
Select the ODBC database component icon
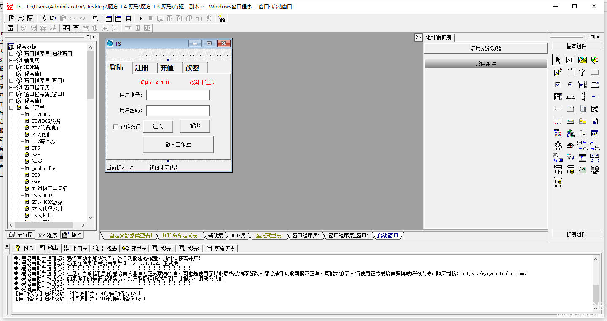(595, 170)
